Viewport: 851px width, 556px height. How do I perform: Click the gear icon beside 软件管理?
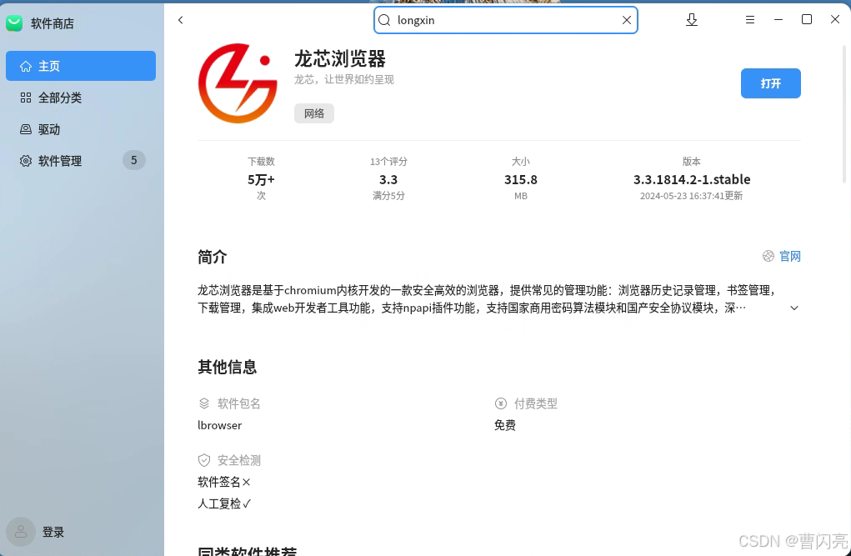[x=26, y=161]
